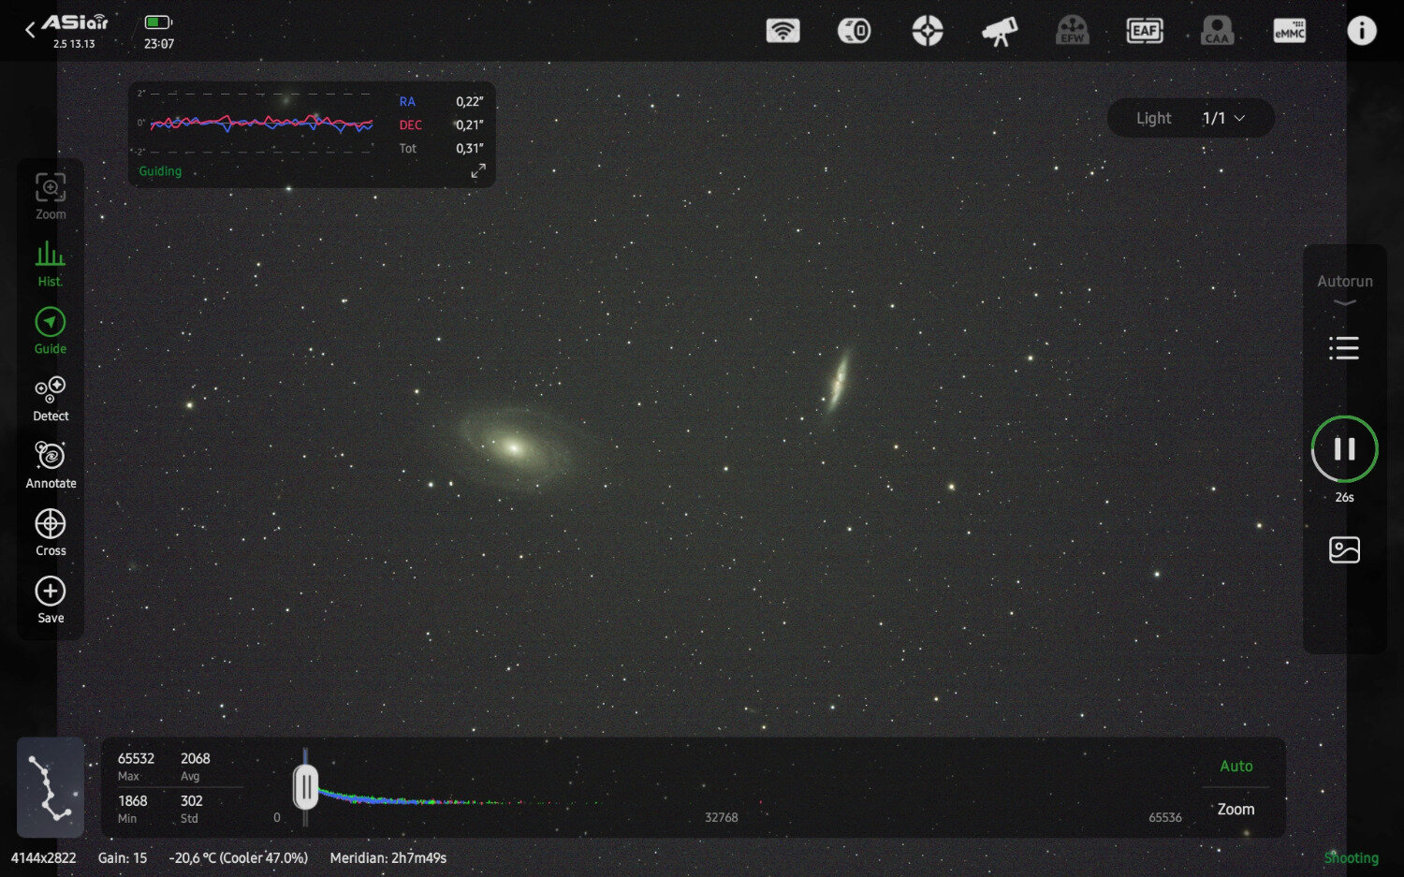Click the Avg value 2068
This screenshot has width=1404, height=877.
[195, 758]
